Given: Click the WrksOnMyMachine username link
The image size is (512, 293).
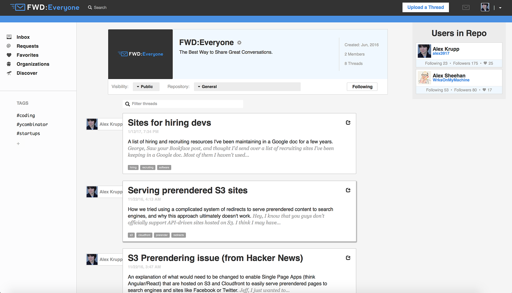Looking at the screenshot, I should [451, 80].
